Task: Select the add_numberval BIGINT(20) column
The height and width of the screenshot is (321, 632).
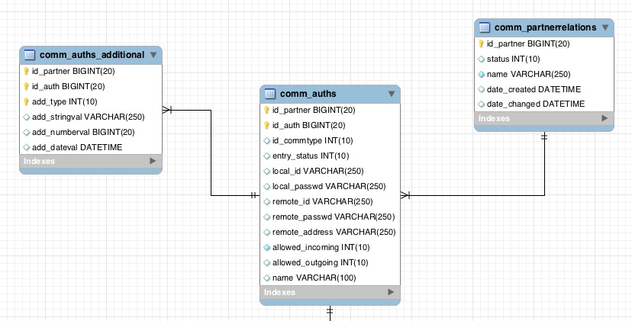Action: (83, 133)
